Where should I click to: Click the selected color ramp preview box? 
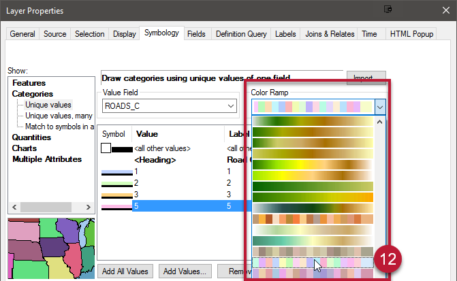point(313,107)
